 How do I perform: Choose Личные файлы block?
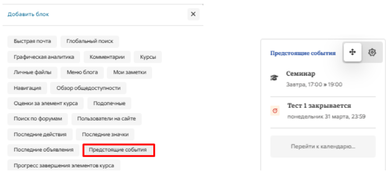tap(32, 72)
